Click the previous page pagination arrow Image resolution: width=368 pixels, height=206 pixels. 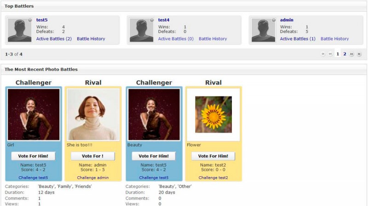(330, 54)
